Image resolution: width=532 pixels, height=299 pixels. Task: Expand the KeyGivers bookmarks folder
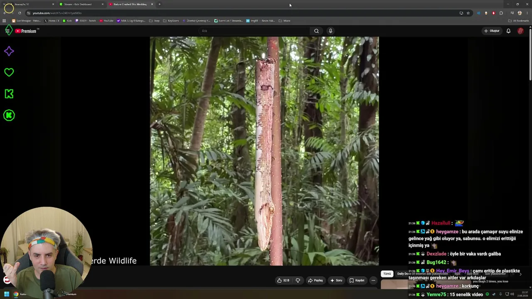tap(171, 21)
